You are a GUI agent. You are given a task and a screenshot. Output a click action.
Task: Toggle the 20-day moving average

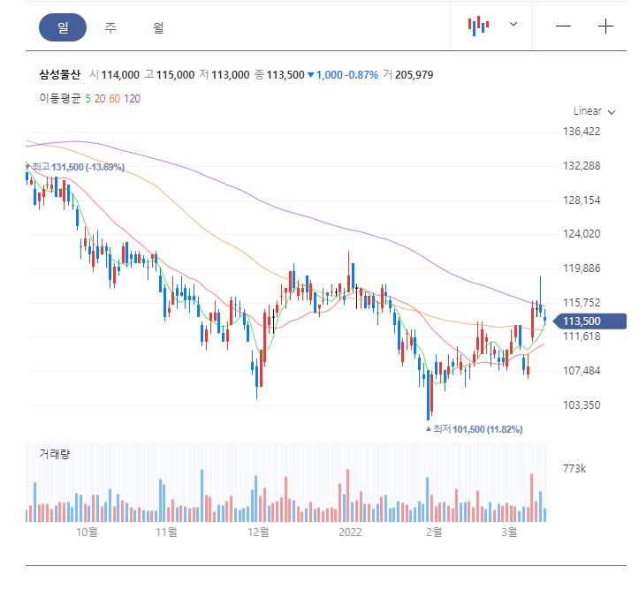click(100, 99)
